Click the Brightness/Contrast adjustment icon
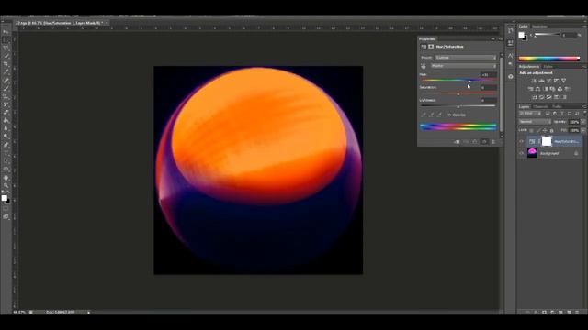Screen dimensions: 588x330 (x=534, y=81)
